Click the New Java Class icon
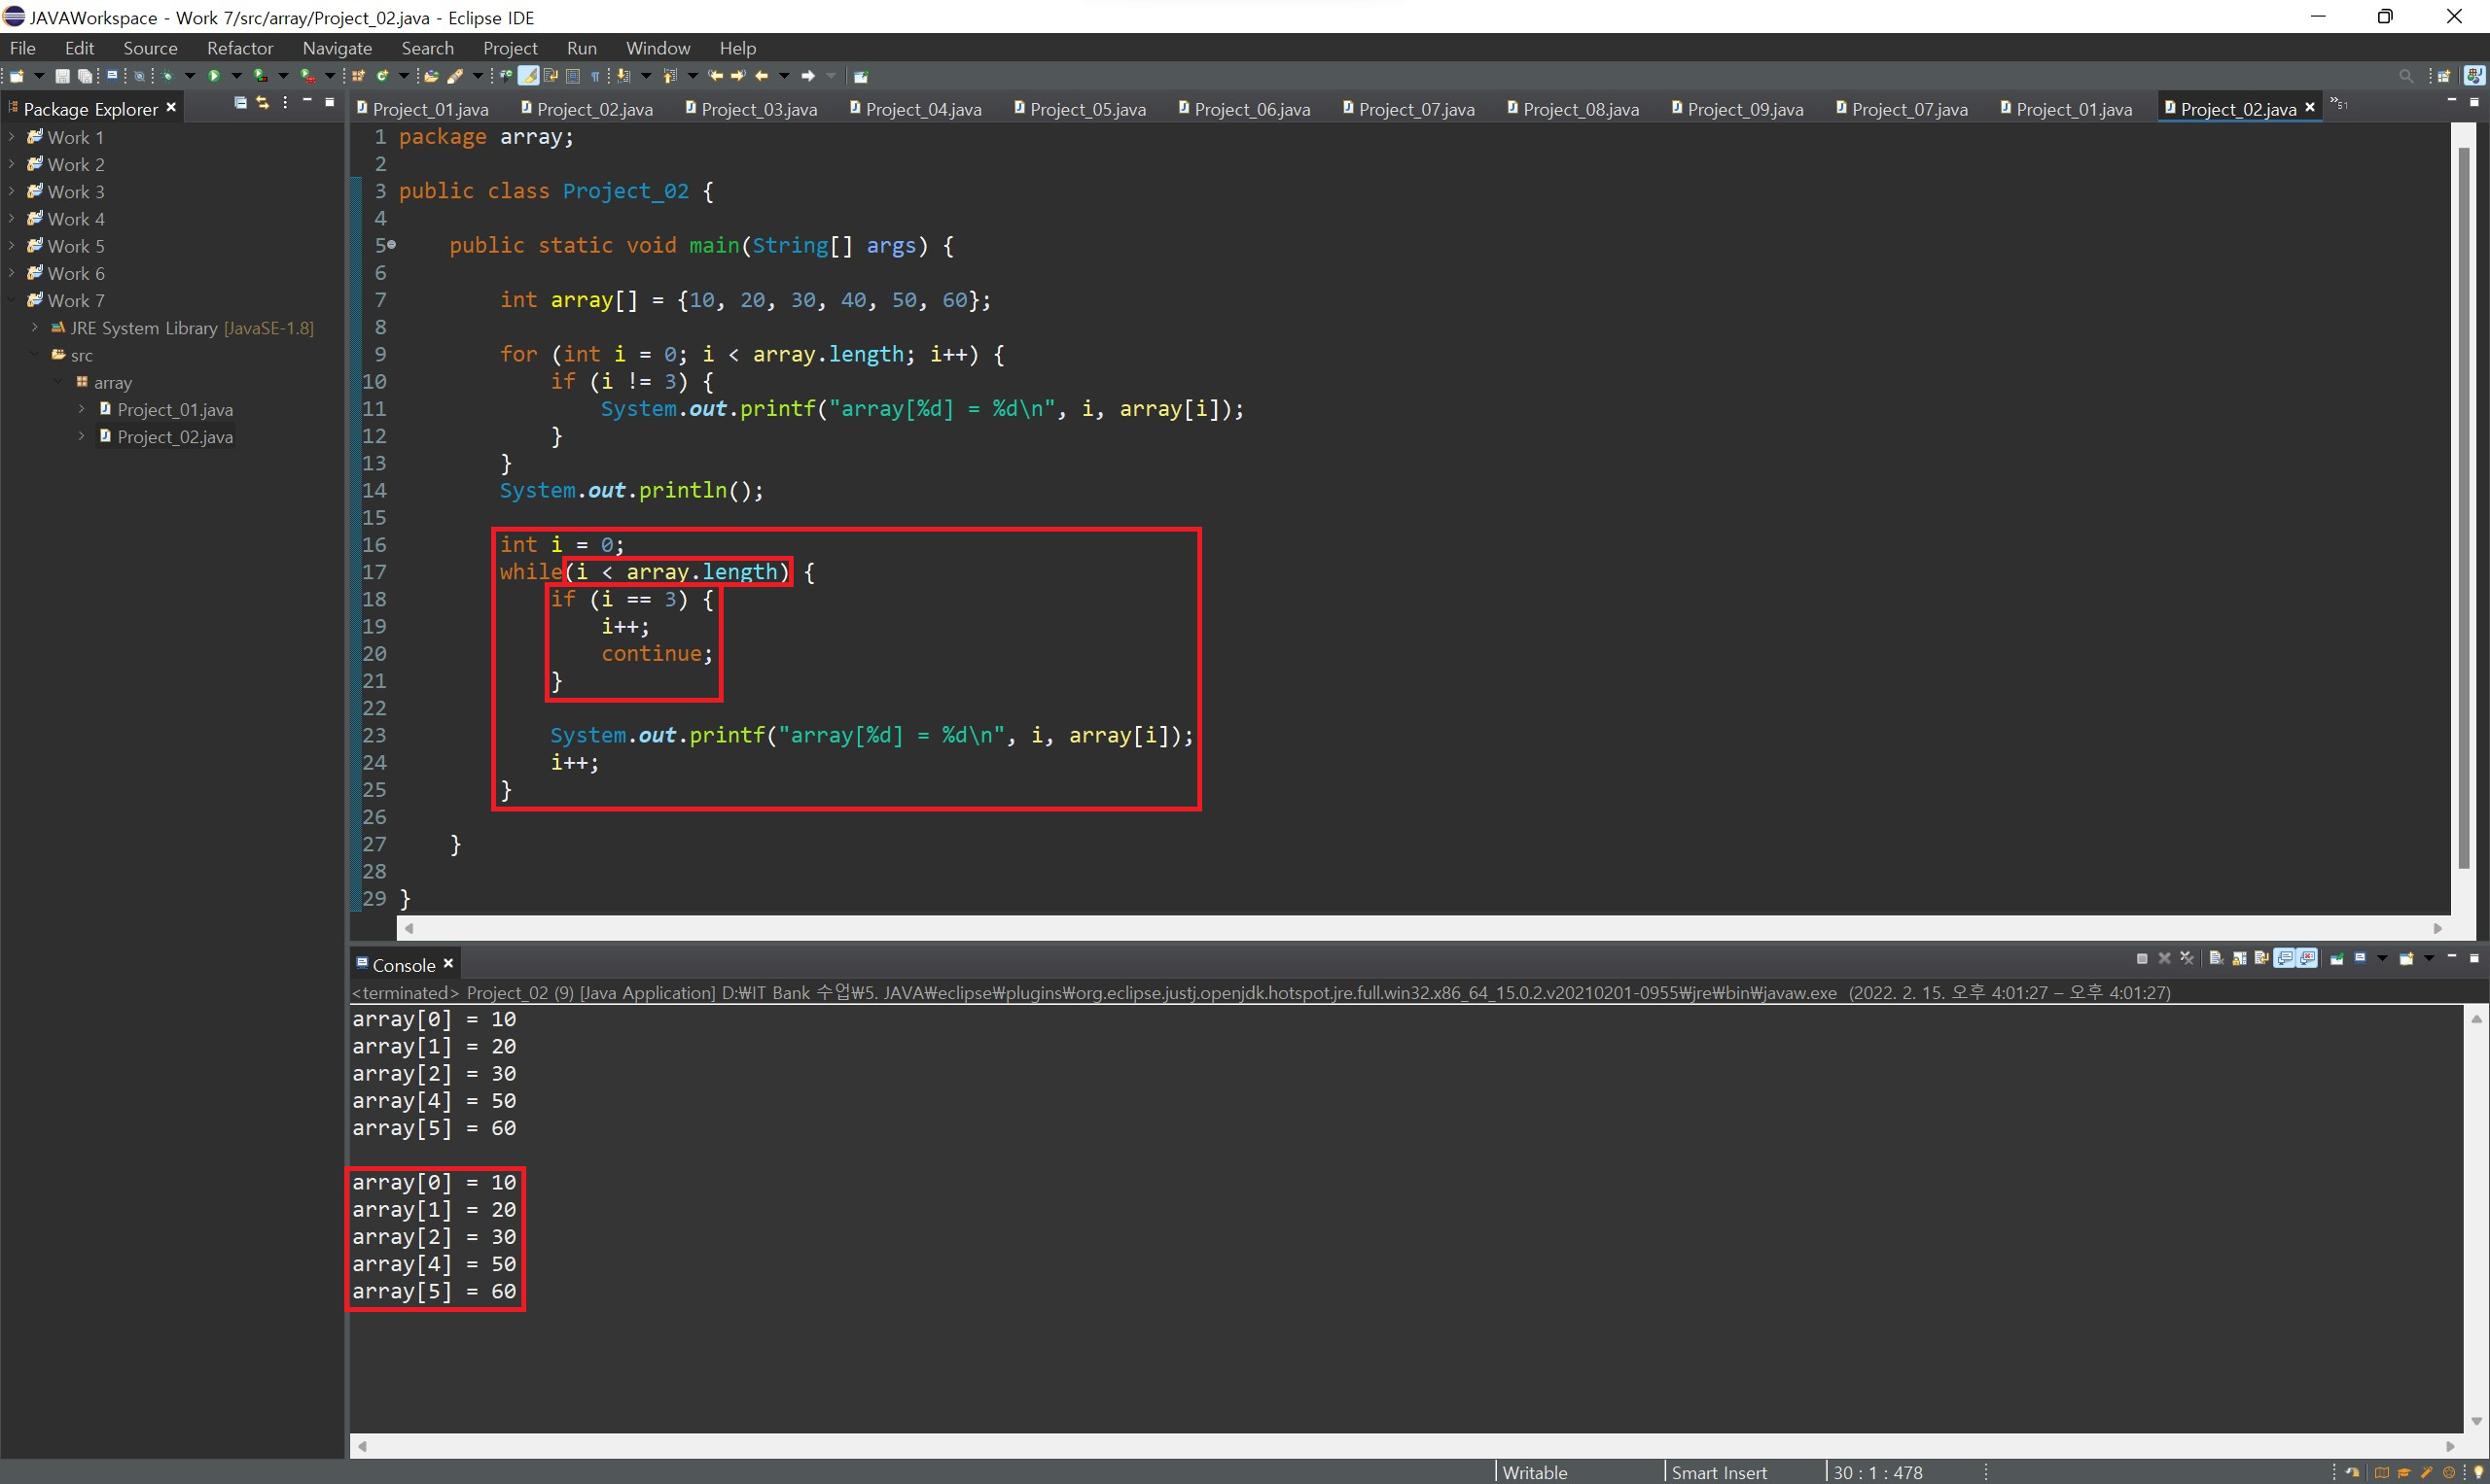Screen dimensions: 2490x1484 point(382,76)
